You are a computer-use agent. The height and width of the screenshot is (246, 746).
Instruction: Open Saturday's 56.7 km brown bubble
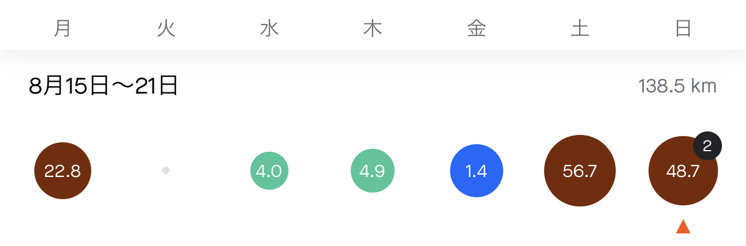(x=580, y=171)
